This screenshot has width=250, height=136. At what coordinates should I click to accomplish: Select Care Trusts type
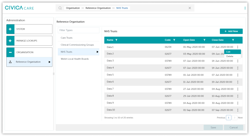pyautogui.click(x=79, y=38)
